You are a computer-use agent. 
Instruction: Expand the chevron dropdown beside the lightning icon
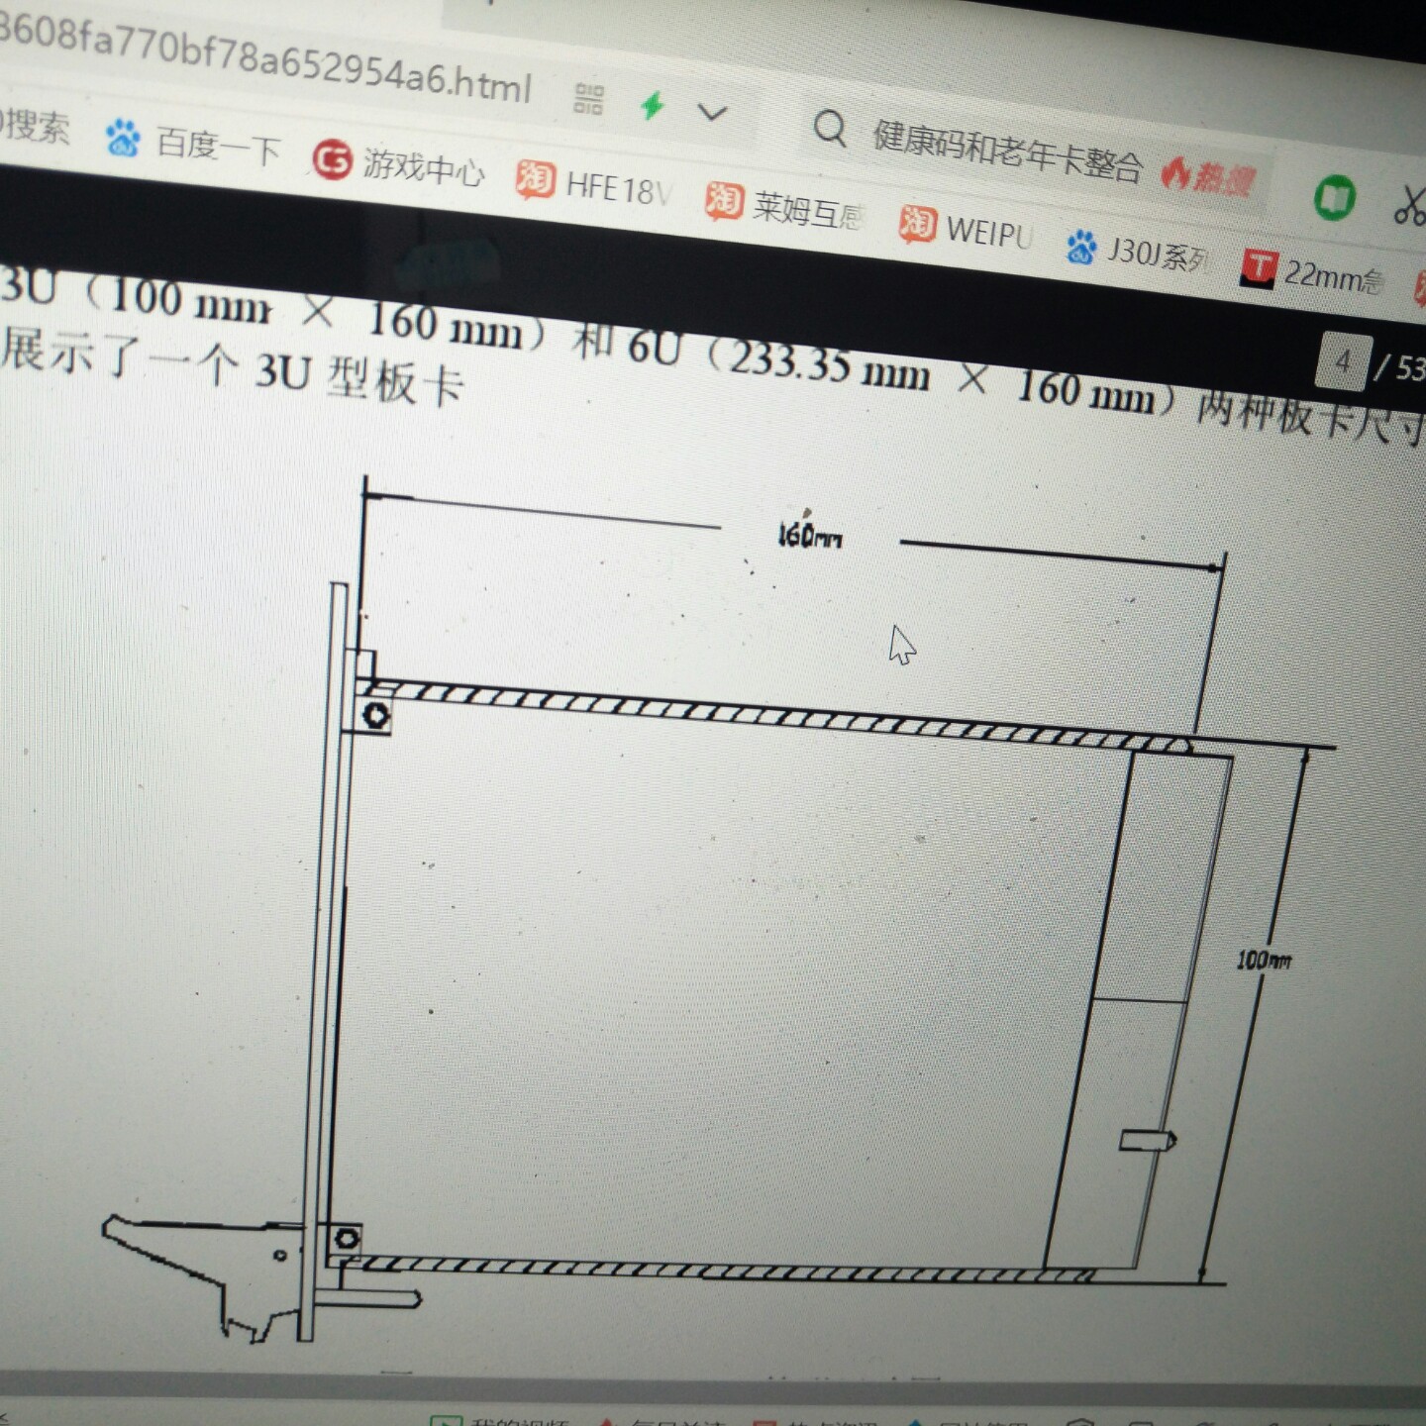click(712, 113)
